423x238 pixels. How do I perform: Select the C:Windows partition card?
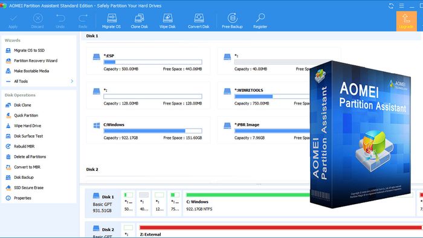click(x=149, y=130)
